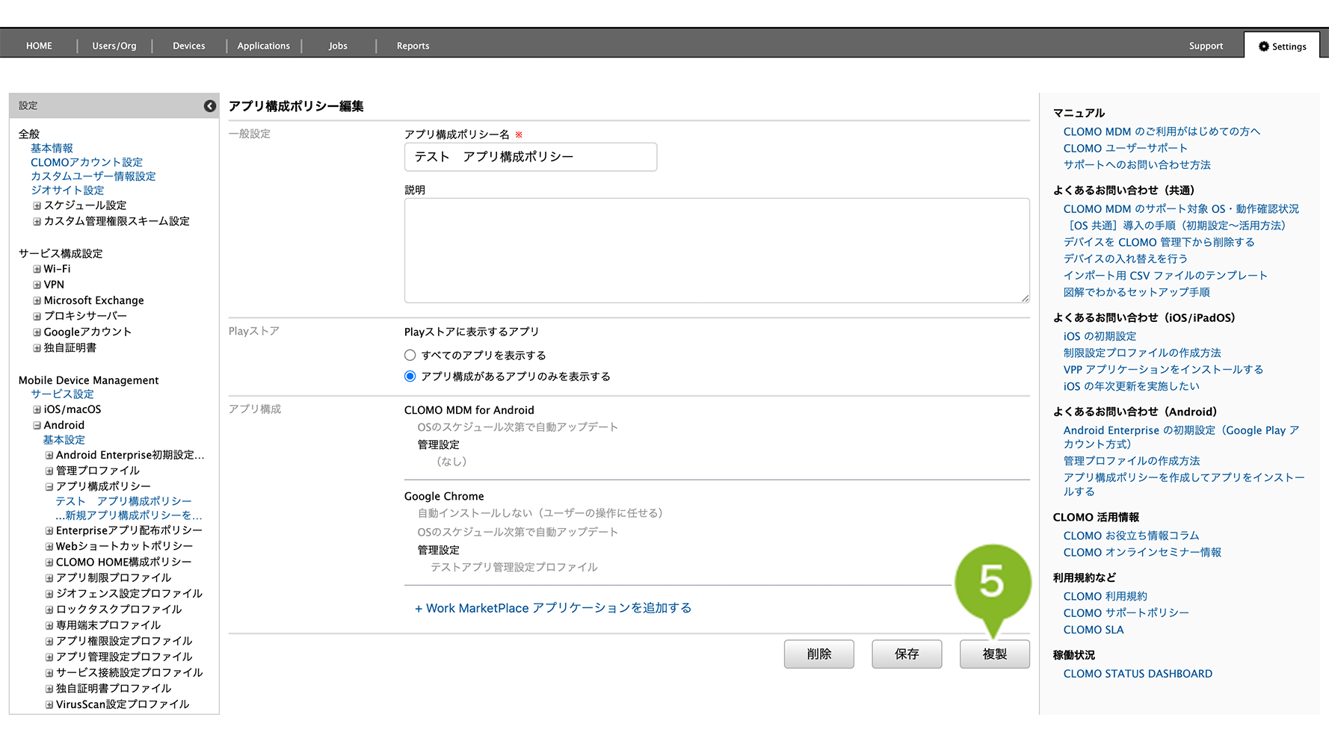The height and width of the screenshot is (747, 1329).
Task: Expand the VirusScan設定プロファイル node
Action: pos(49,704)
